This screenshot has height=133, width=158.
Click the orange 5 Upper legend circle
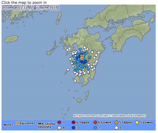tap(116, 122)
